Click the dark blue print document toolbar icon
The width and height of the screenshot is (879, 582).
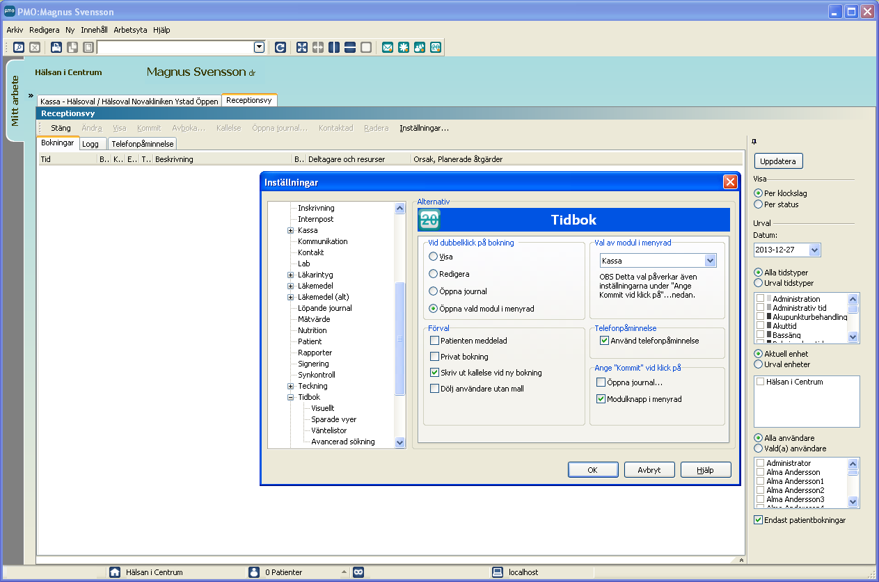[x=56, y=47]
